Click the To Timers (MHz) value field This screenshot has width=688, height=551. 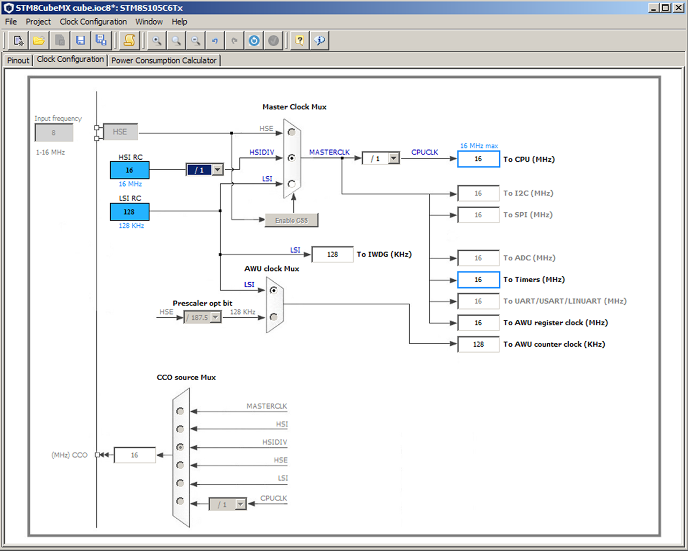point(478,280)
